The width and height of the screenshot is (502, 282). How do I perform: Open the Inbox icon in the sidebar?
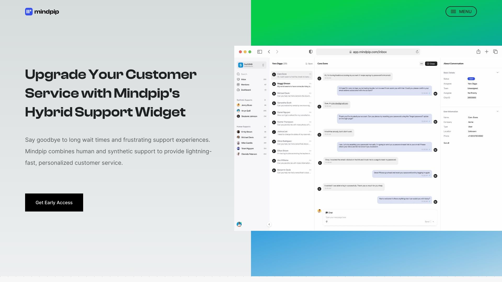(x=238, y=79)
